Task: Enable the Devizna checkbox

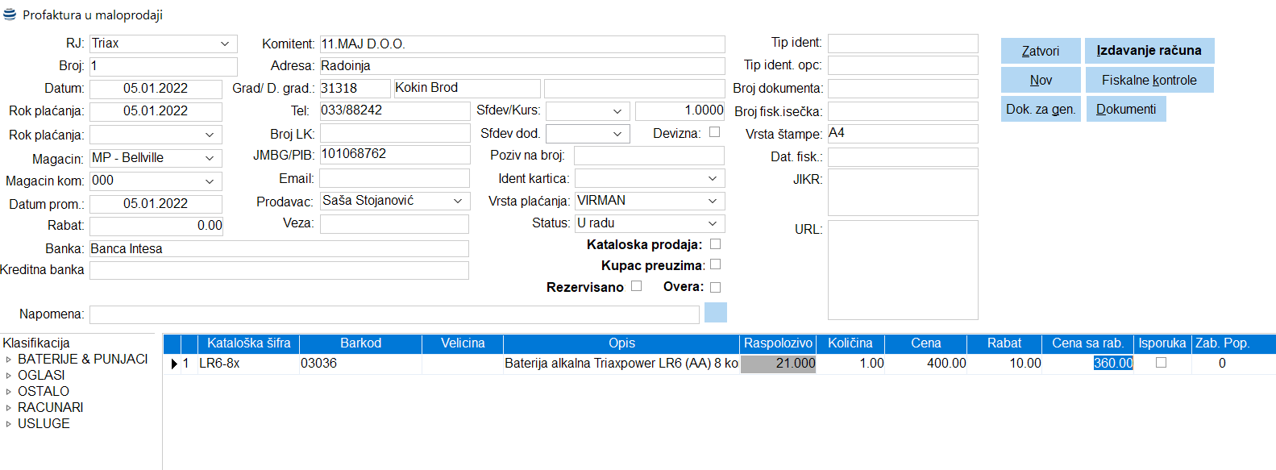Action: pyautogui.click(x=714, y=132)
